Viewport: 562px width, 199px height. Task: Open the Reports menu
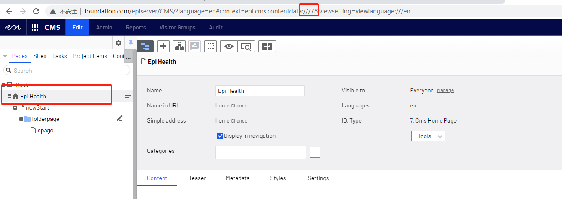136,27
